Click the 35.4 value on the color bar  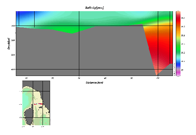pyautogui.click(x=183, y=36)
